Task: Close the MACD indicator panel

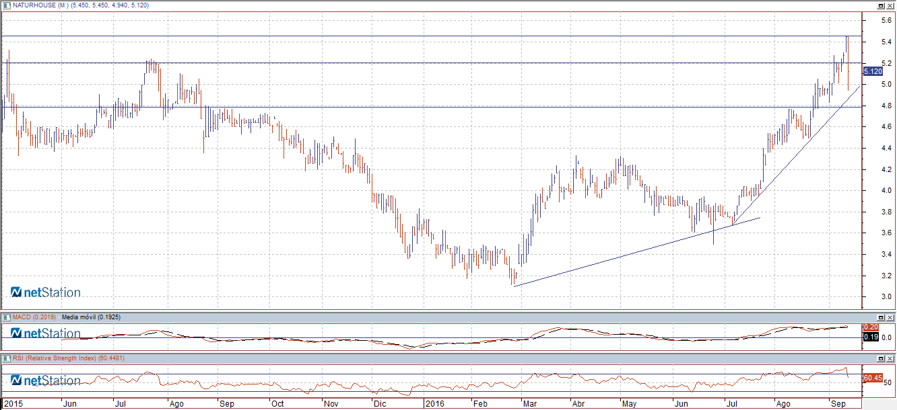Action: tap(890, 317)
